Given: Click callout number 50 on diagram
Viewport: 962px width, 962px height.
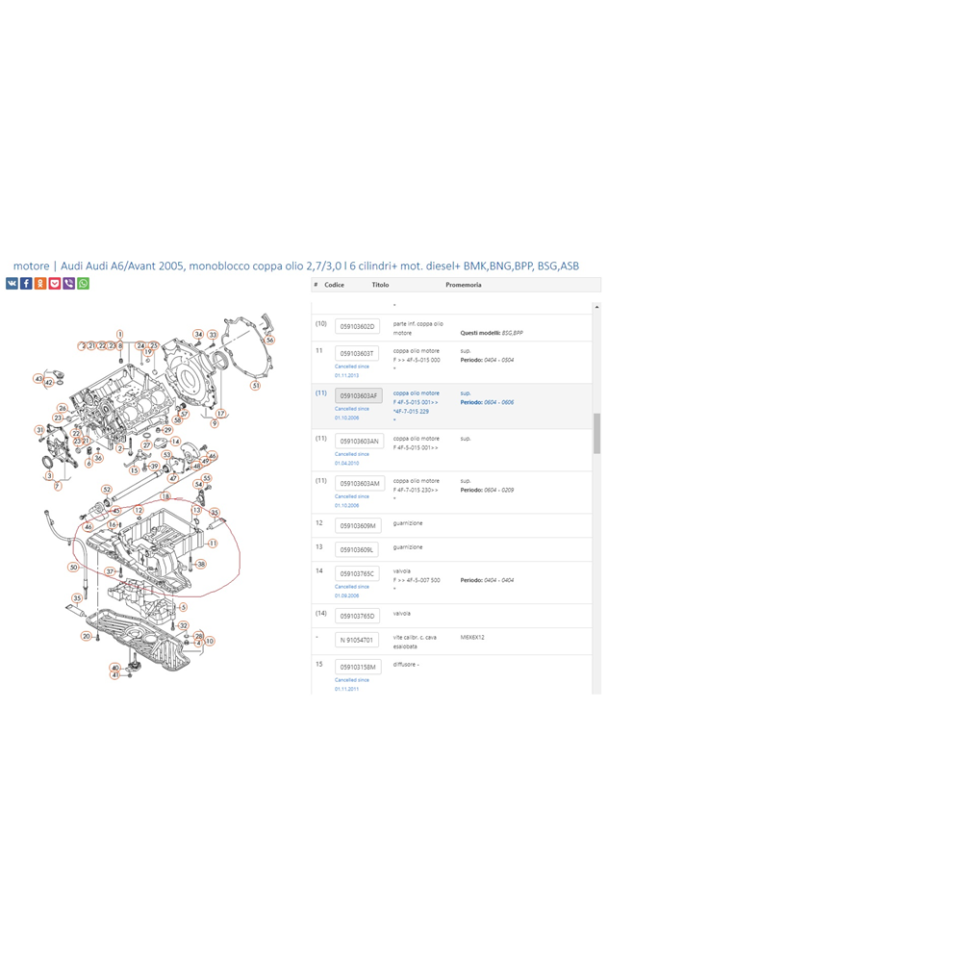Looking at the screenshot, I should [x=73, y=568].
